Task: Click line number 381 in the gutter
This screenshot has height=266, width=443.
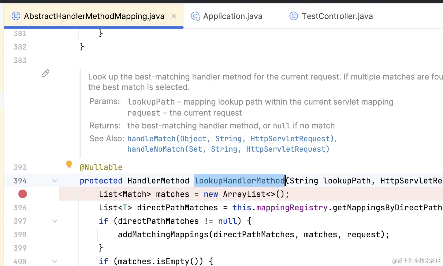Action: click(x=20, y=33)
